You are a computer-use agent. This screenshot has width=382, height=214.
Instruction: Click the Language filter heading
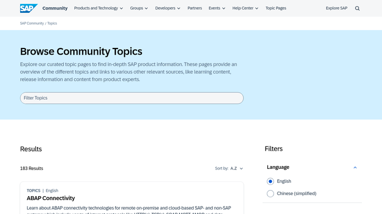(x=278, y=167)
